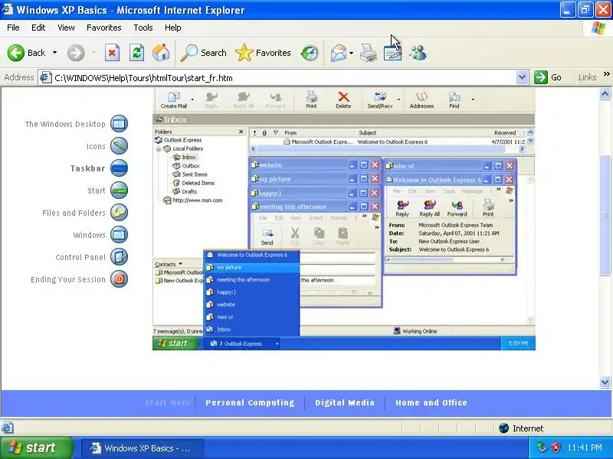Click the Edit page toolbar icon

click(x=392, y=53)
